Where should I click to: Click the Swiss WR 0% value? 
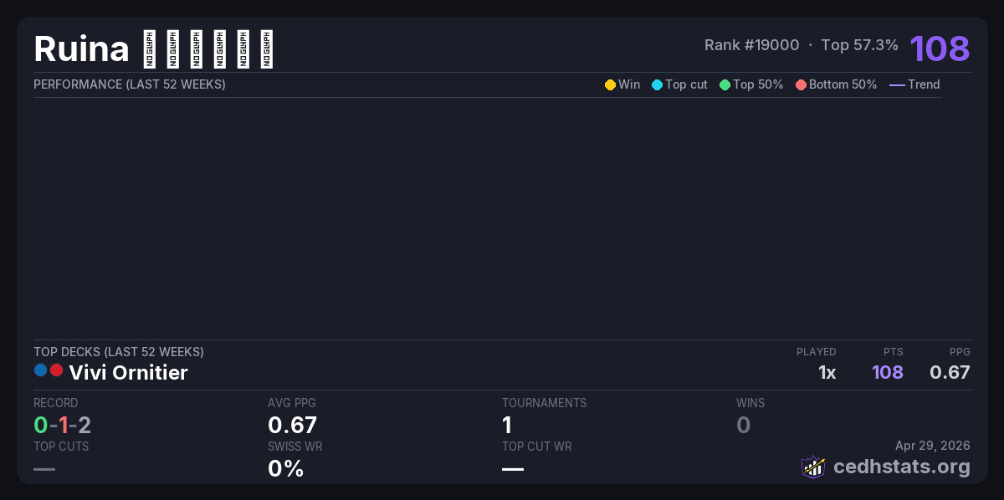(285, 468)
